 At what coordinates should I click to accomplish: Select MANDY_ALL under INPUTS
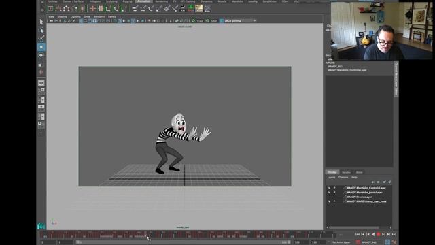coord(335,67)
